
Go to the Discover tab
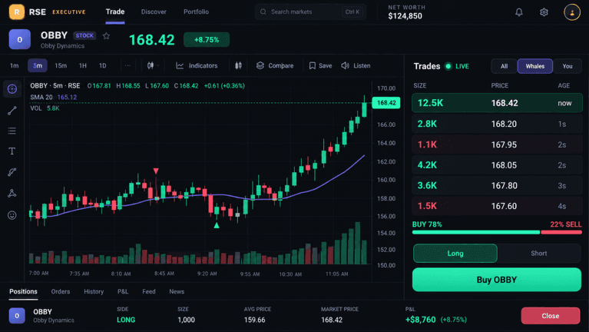tap(154, 12)
